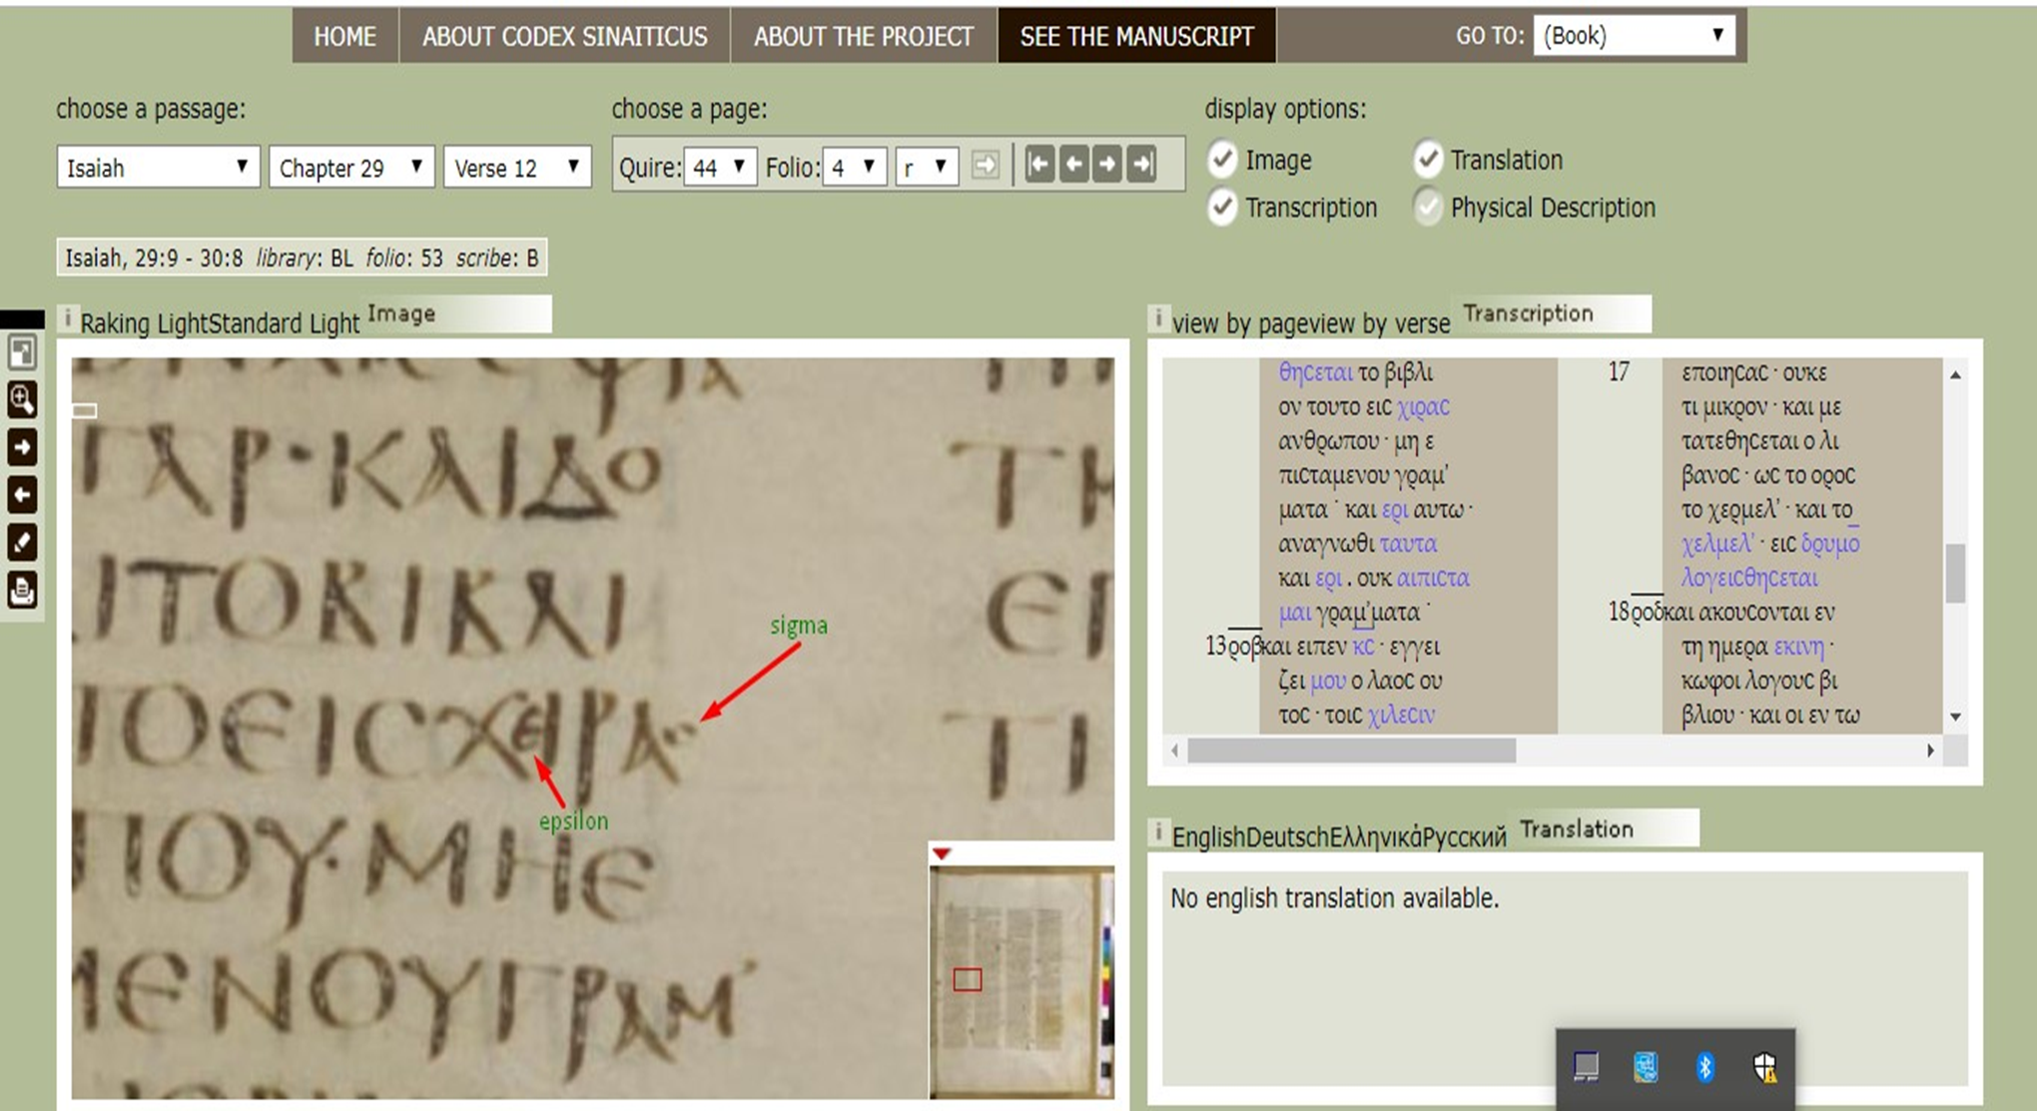Switch to Standard Light view
This screenshot has width=2037, height=1111.
285,323
